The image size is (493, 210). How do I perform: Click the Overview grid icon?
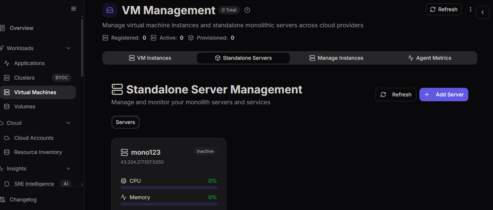coord(2,28)
